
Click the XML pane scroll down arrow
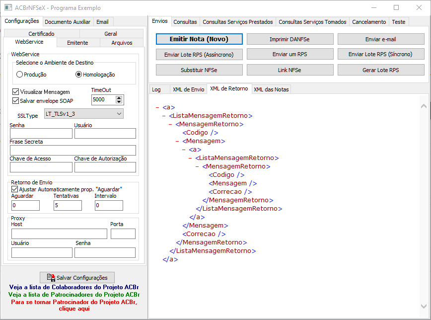[424, 306]
